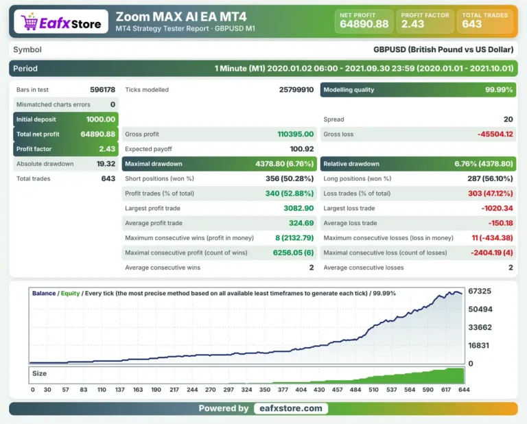The height and width of the screenshot is (424, 527).
Task: Click the Zoom MAX AI EA MT4 title
Action: pos(181,16)
